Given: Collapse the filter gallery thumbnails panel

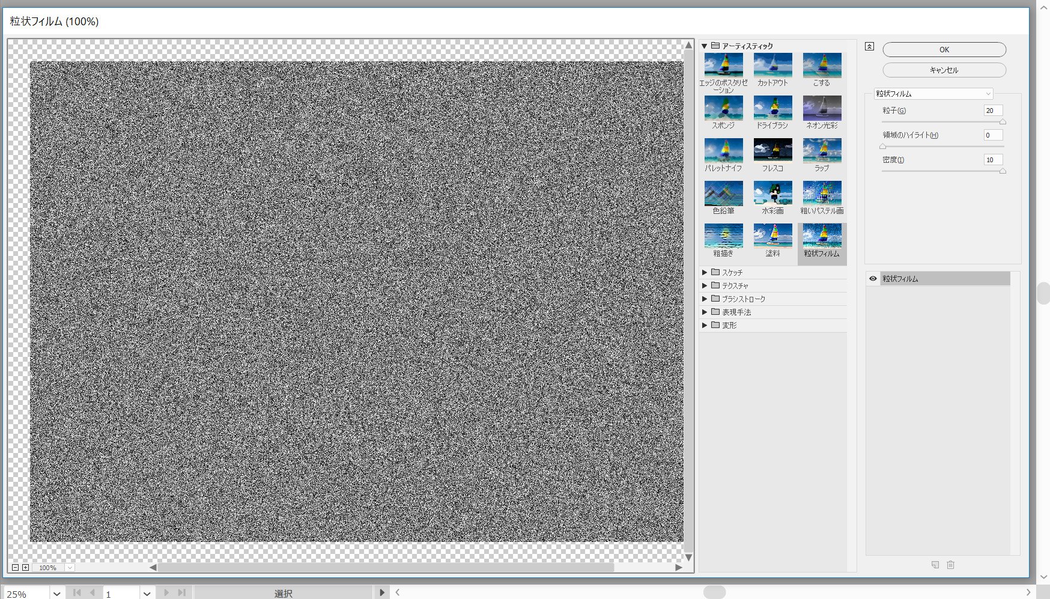Looking at the screenshot, I should (x=869, y=46).
